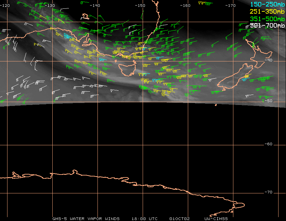
Task: Click the -130 longitude label
Action: point(50,6)
